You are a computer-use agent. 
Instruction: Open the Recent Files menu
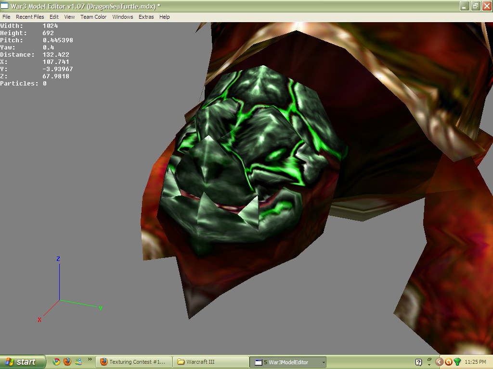pyautogui.click(x=30, y=17)
